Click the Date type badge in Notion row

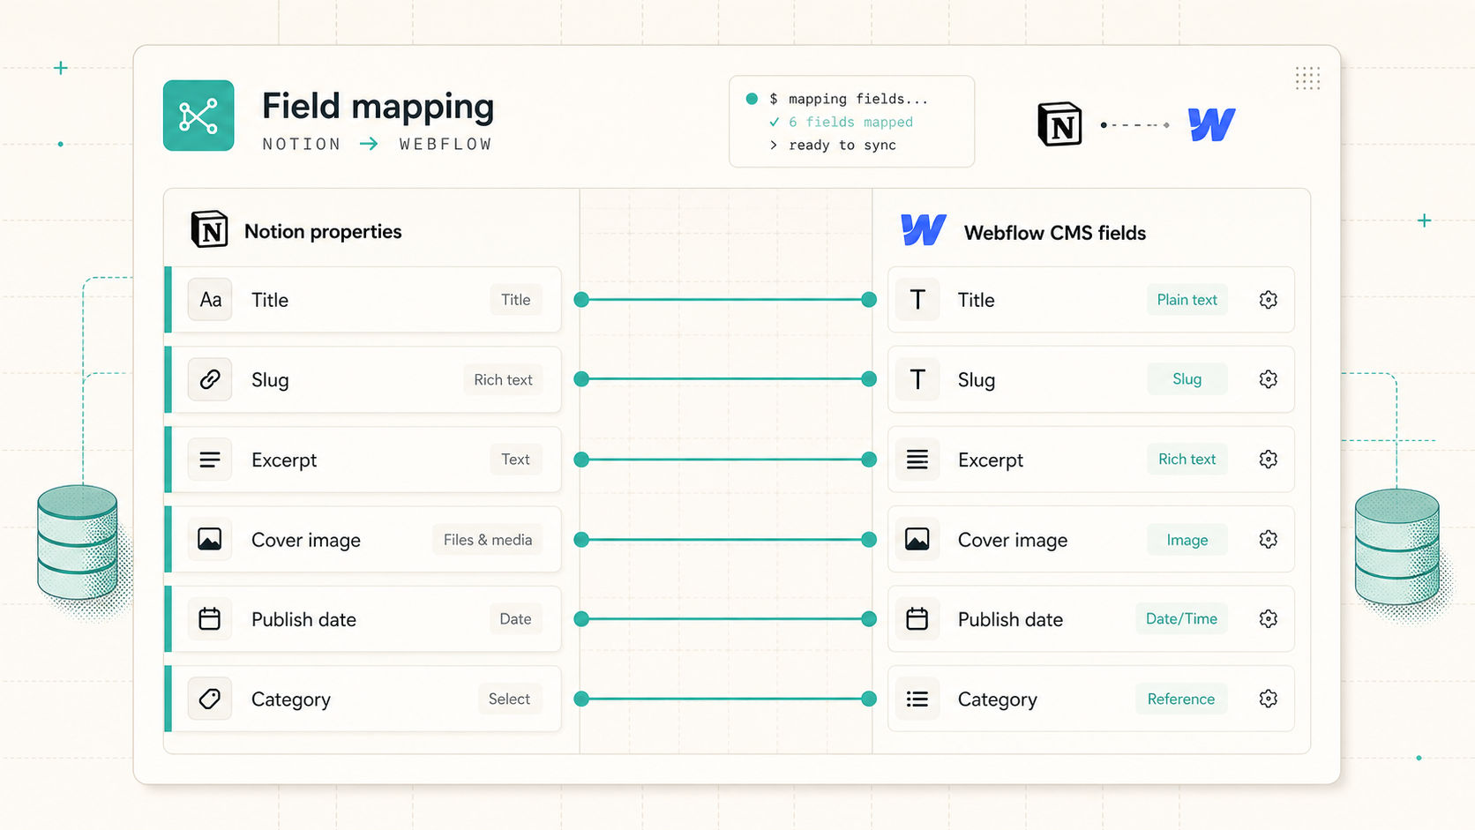[x=515, y=619]
